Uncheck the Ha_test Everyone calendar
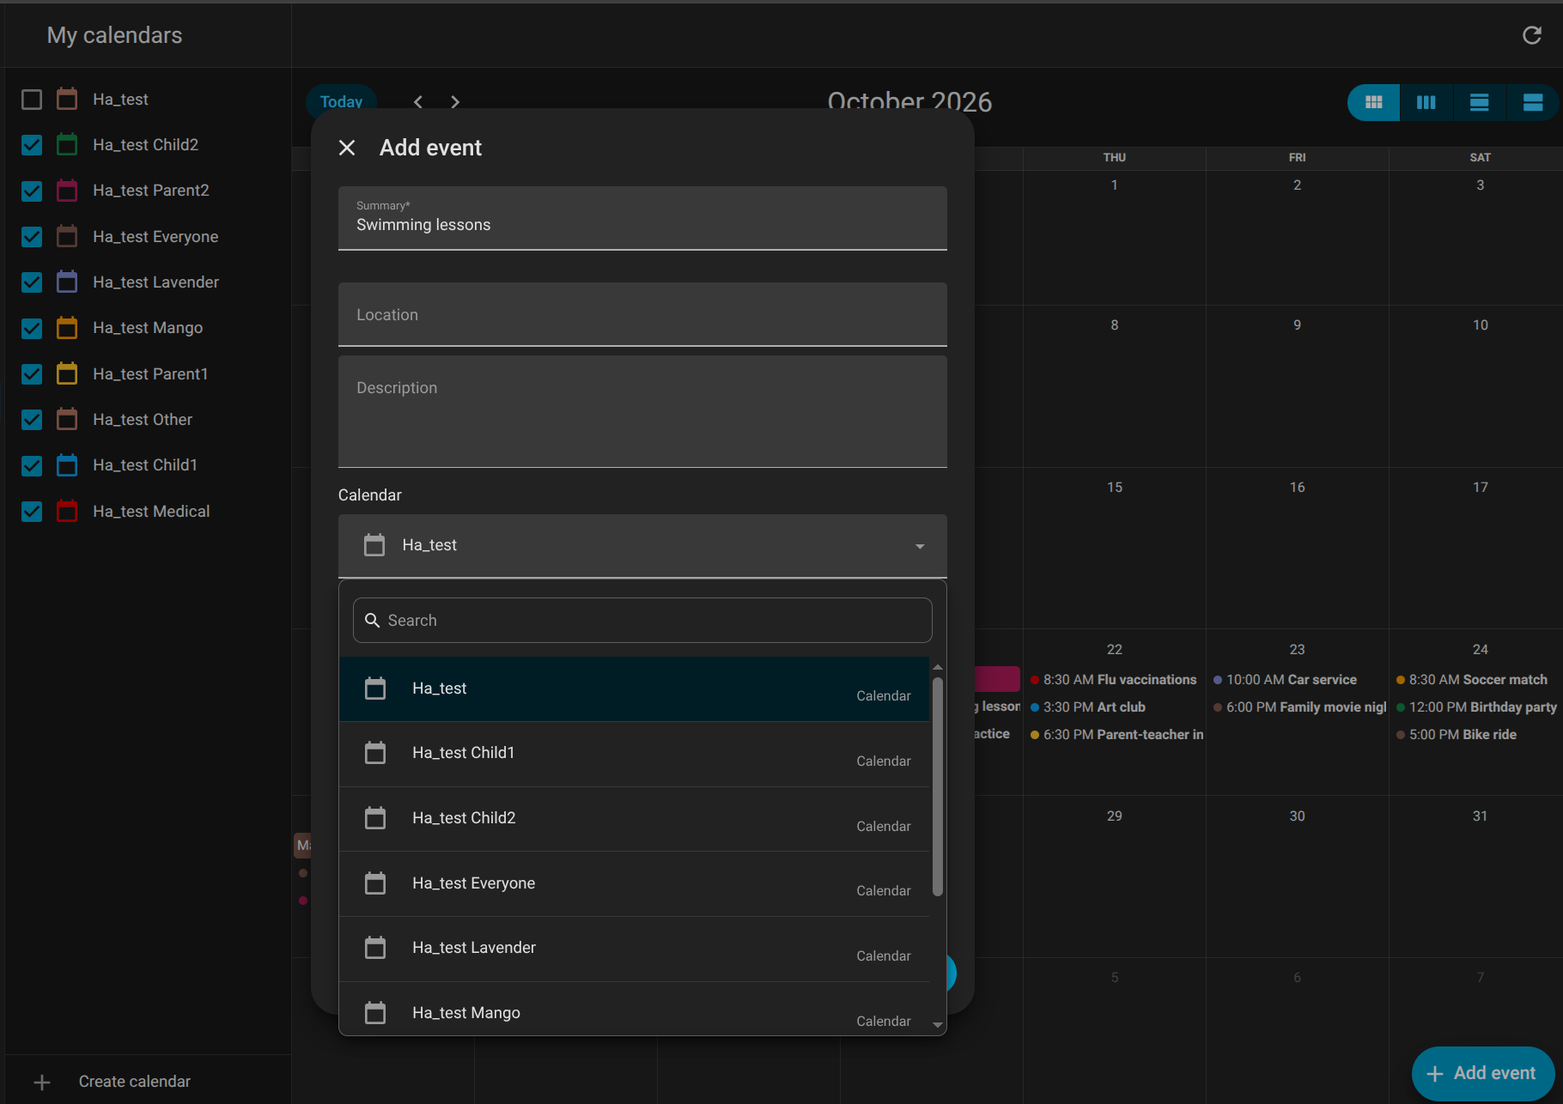This screenshot has width=1563, height=1104. pyautogui.click(x=32, y=237)
